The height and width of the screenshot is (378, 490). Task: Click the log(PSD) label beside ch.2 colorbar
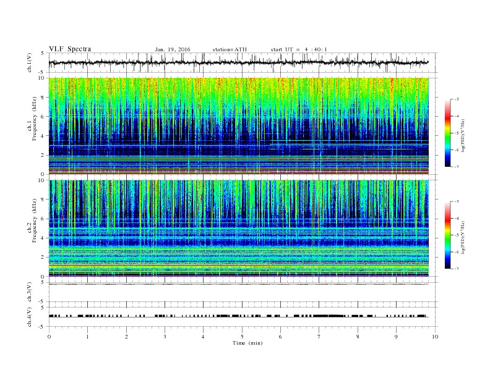(463, 237)
